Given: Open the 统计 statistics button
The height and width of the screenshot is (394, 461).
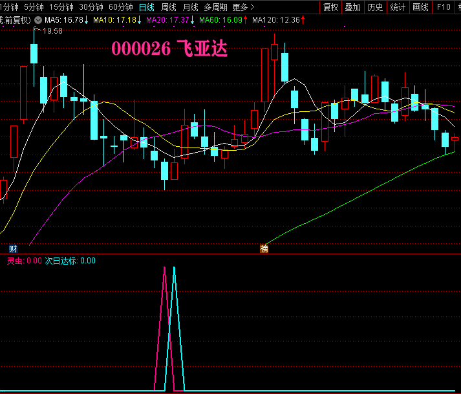Looking at the screenshot, I should (398, 7).
